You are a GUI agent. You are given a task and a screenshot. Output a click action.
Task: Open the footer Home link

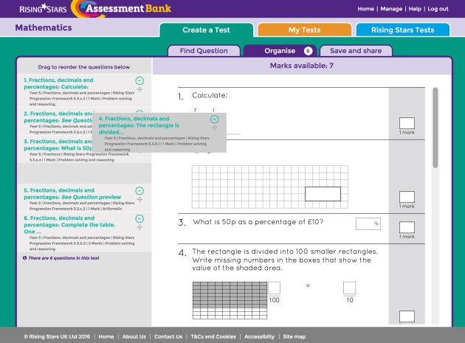coord(106,336)
